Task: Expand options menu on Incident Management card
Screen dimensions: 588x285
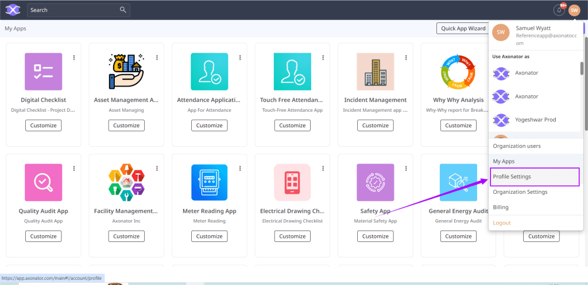Action: 406,57
